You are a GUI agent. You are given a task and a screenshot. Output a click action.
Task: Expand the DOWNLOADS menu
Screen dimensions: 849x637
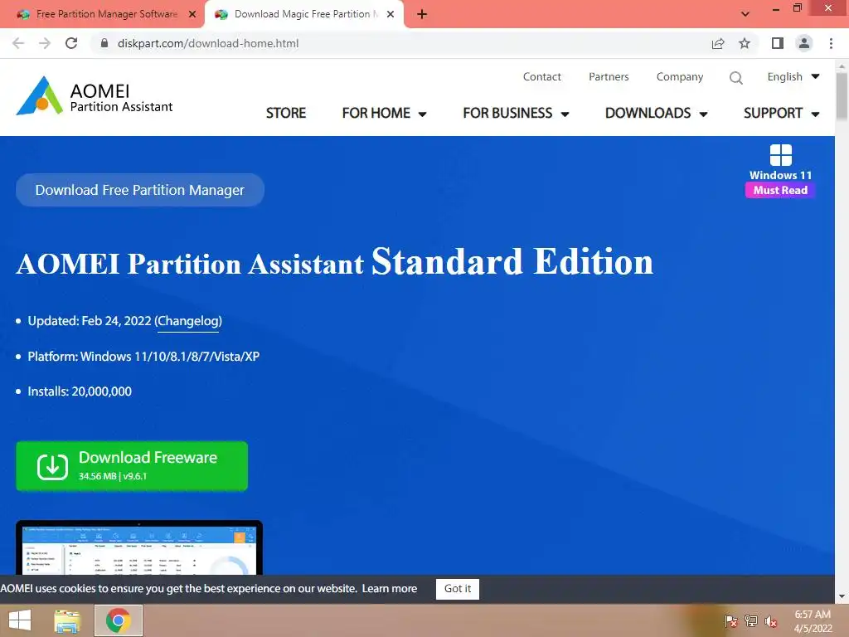pyautogui.click(x=657, y=113)
